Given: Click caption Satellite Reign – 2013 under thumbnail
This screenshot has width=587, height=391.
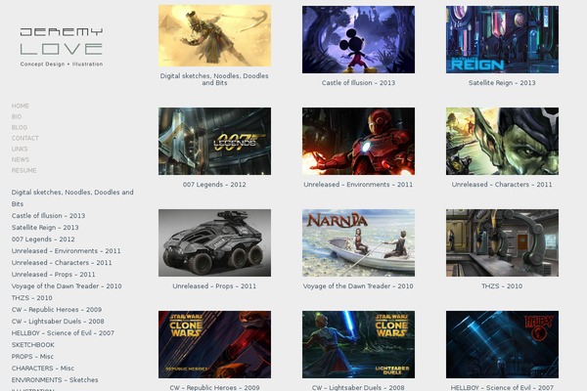Looking at the screenshot, I should [x=502, y=83].
